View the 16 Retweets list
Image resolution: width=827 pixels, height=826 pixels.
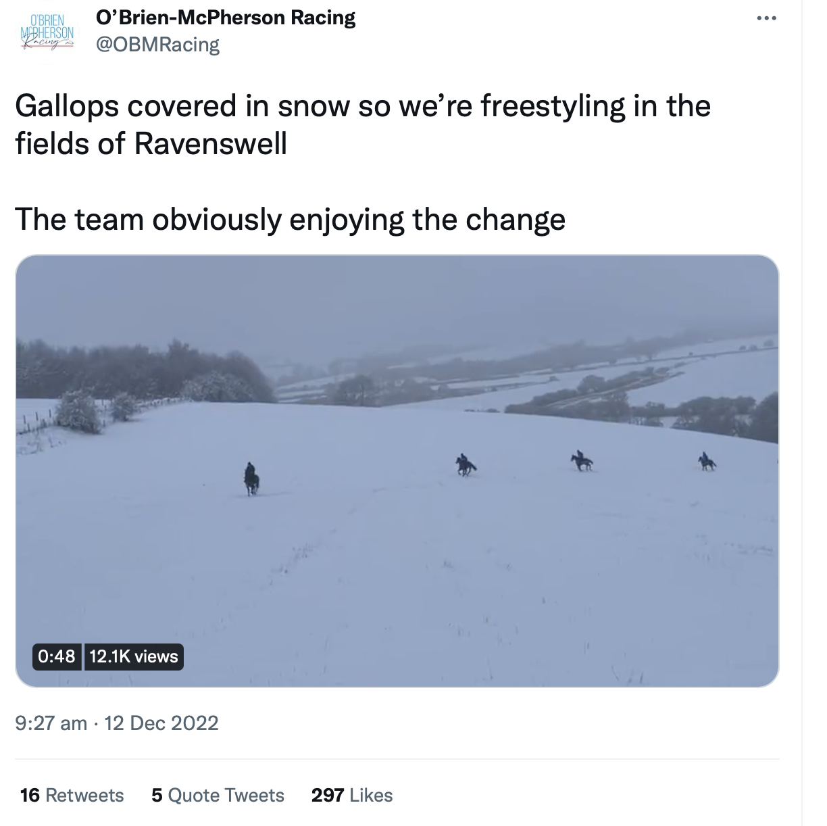coord(72,795)
